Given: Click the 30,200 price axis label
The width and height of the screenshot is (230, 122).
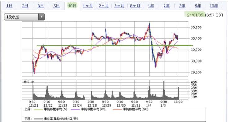Looking at the screenshot, I should click(196, 50).
